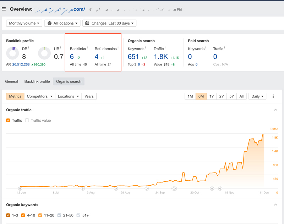Viewport: 284px width, 224px height.
Task: Click info icon beside Paid search Keywords
Action: point(206,48)
